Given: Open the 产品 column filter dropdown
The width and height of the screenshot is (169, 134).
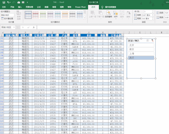Looking at the screenshot, I should [x=67, y=35].
